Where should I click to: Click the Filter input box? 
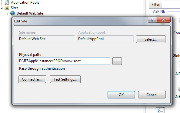[171, 5]
